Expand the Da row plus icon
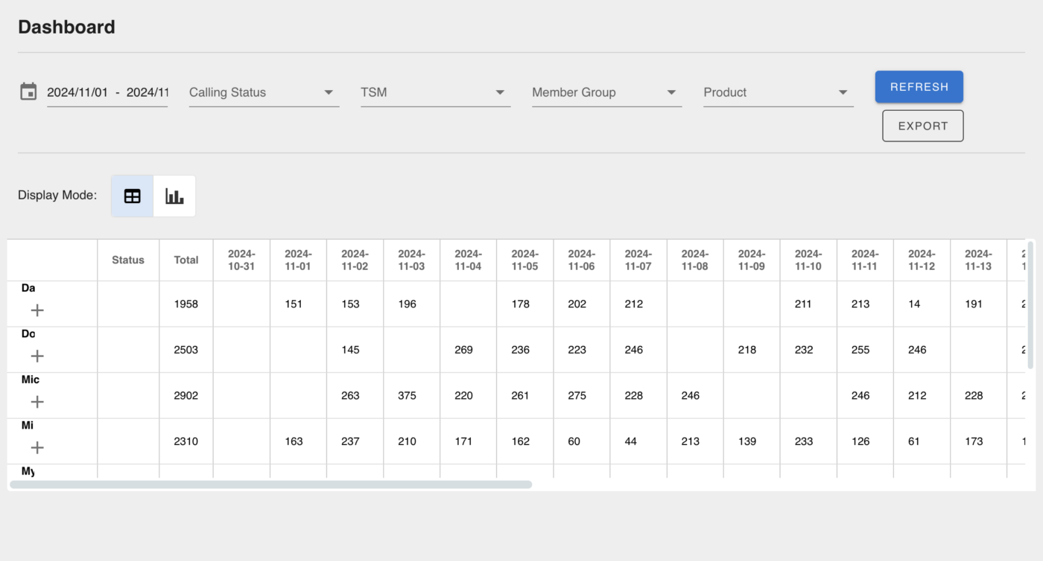This screenshot has height=561, width=1043. (37, 310)
